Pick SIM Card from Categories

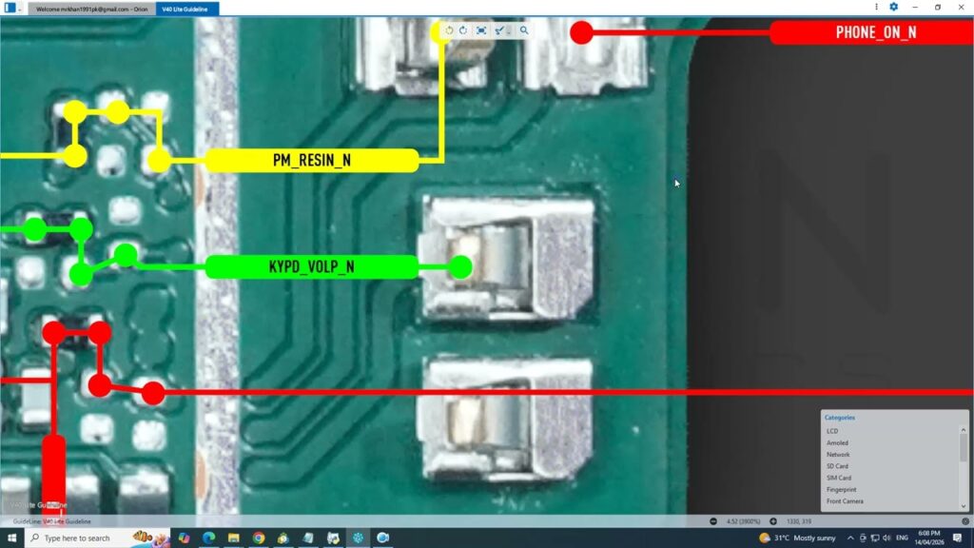point(839,478)
